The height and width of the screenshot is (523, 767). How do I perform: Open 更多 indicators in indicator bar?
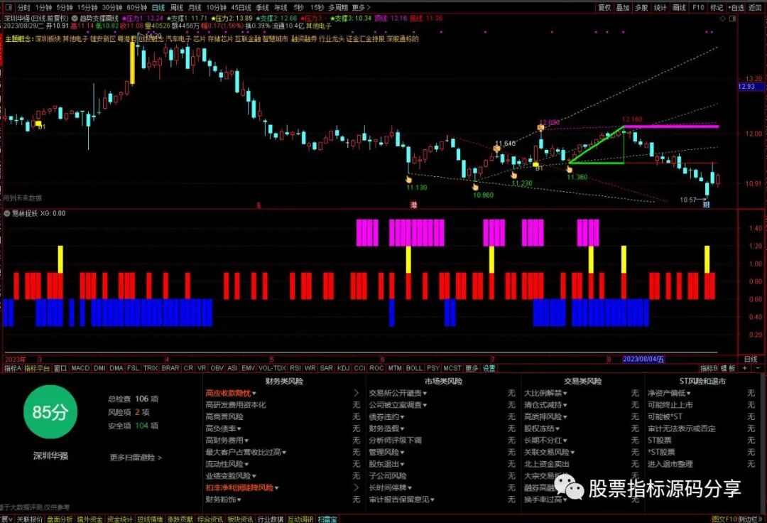472,368
